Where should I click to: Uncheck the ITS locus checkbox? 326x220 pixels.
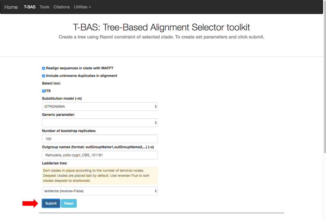44,91
